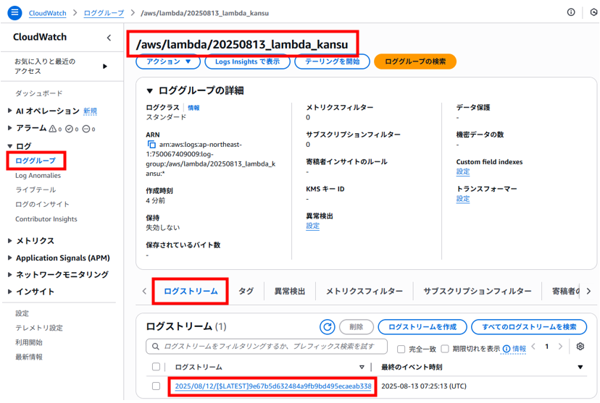Click the CloudWatch breadcrumb link
The height and width of the screenshot is (403, 600).
point(47,13)
